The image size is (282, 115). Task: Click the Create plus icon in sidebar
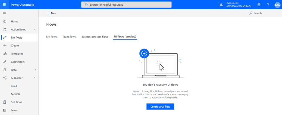[x=5, y=46]
